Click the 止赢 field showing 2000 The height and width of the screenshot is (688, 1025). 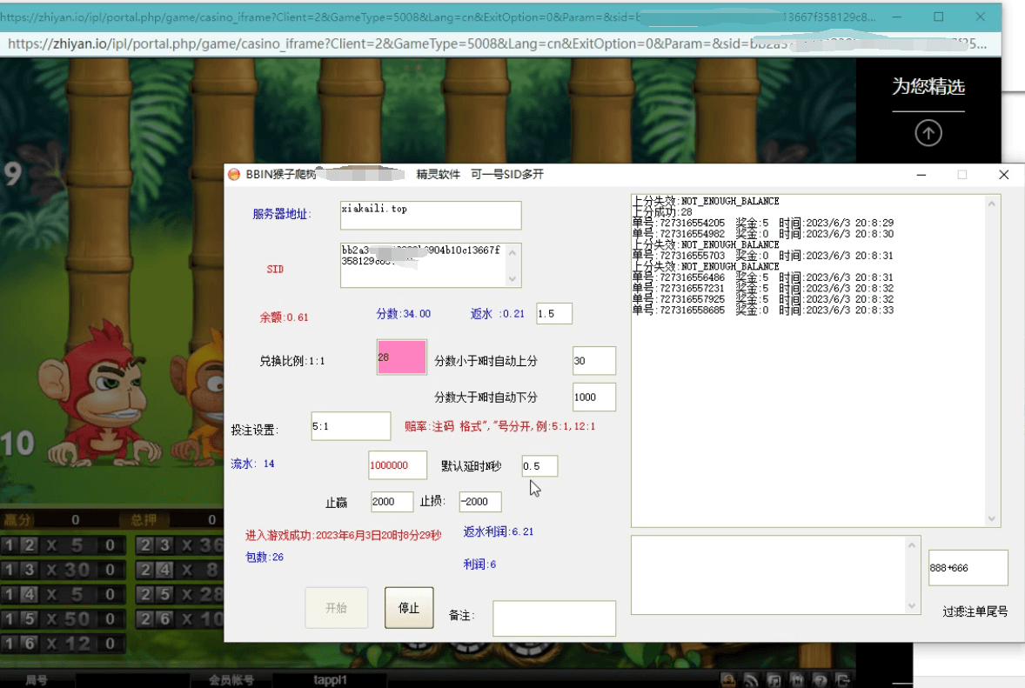coord(392,502)
